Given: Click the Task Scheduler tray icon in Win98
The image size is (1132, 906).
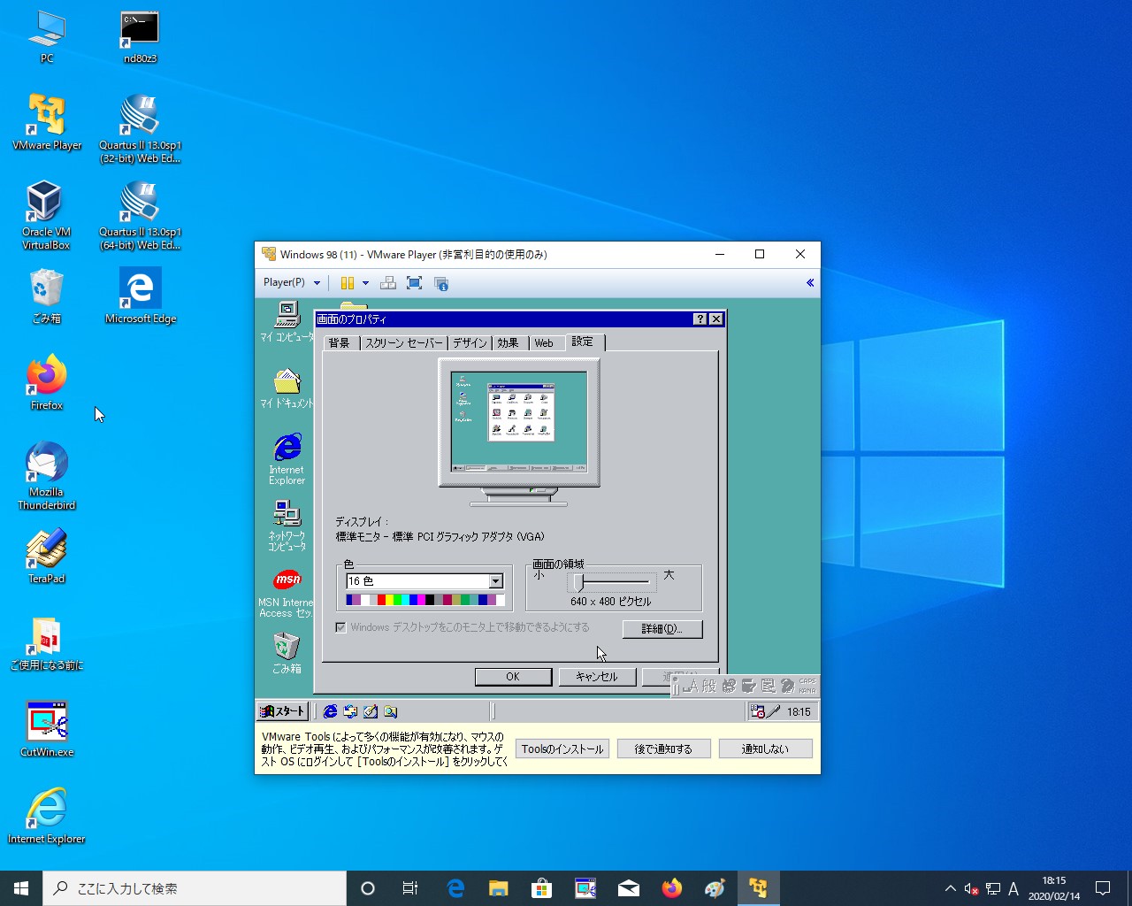Looking at the screenshot, I should (757, 711).
